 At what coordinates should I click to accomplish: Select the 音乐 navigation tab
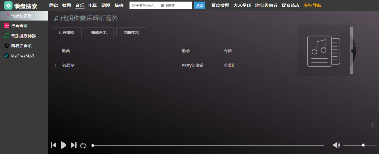[x=80, y=5]
